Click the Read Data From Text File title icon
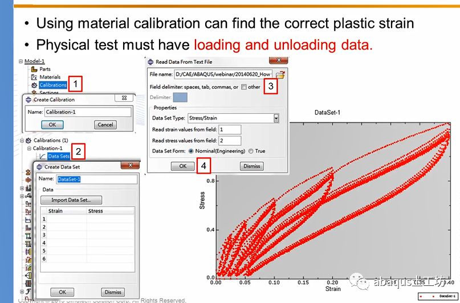 (150, 62)
